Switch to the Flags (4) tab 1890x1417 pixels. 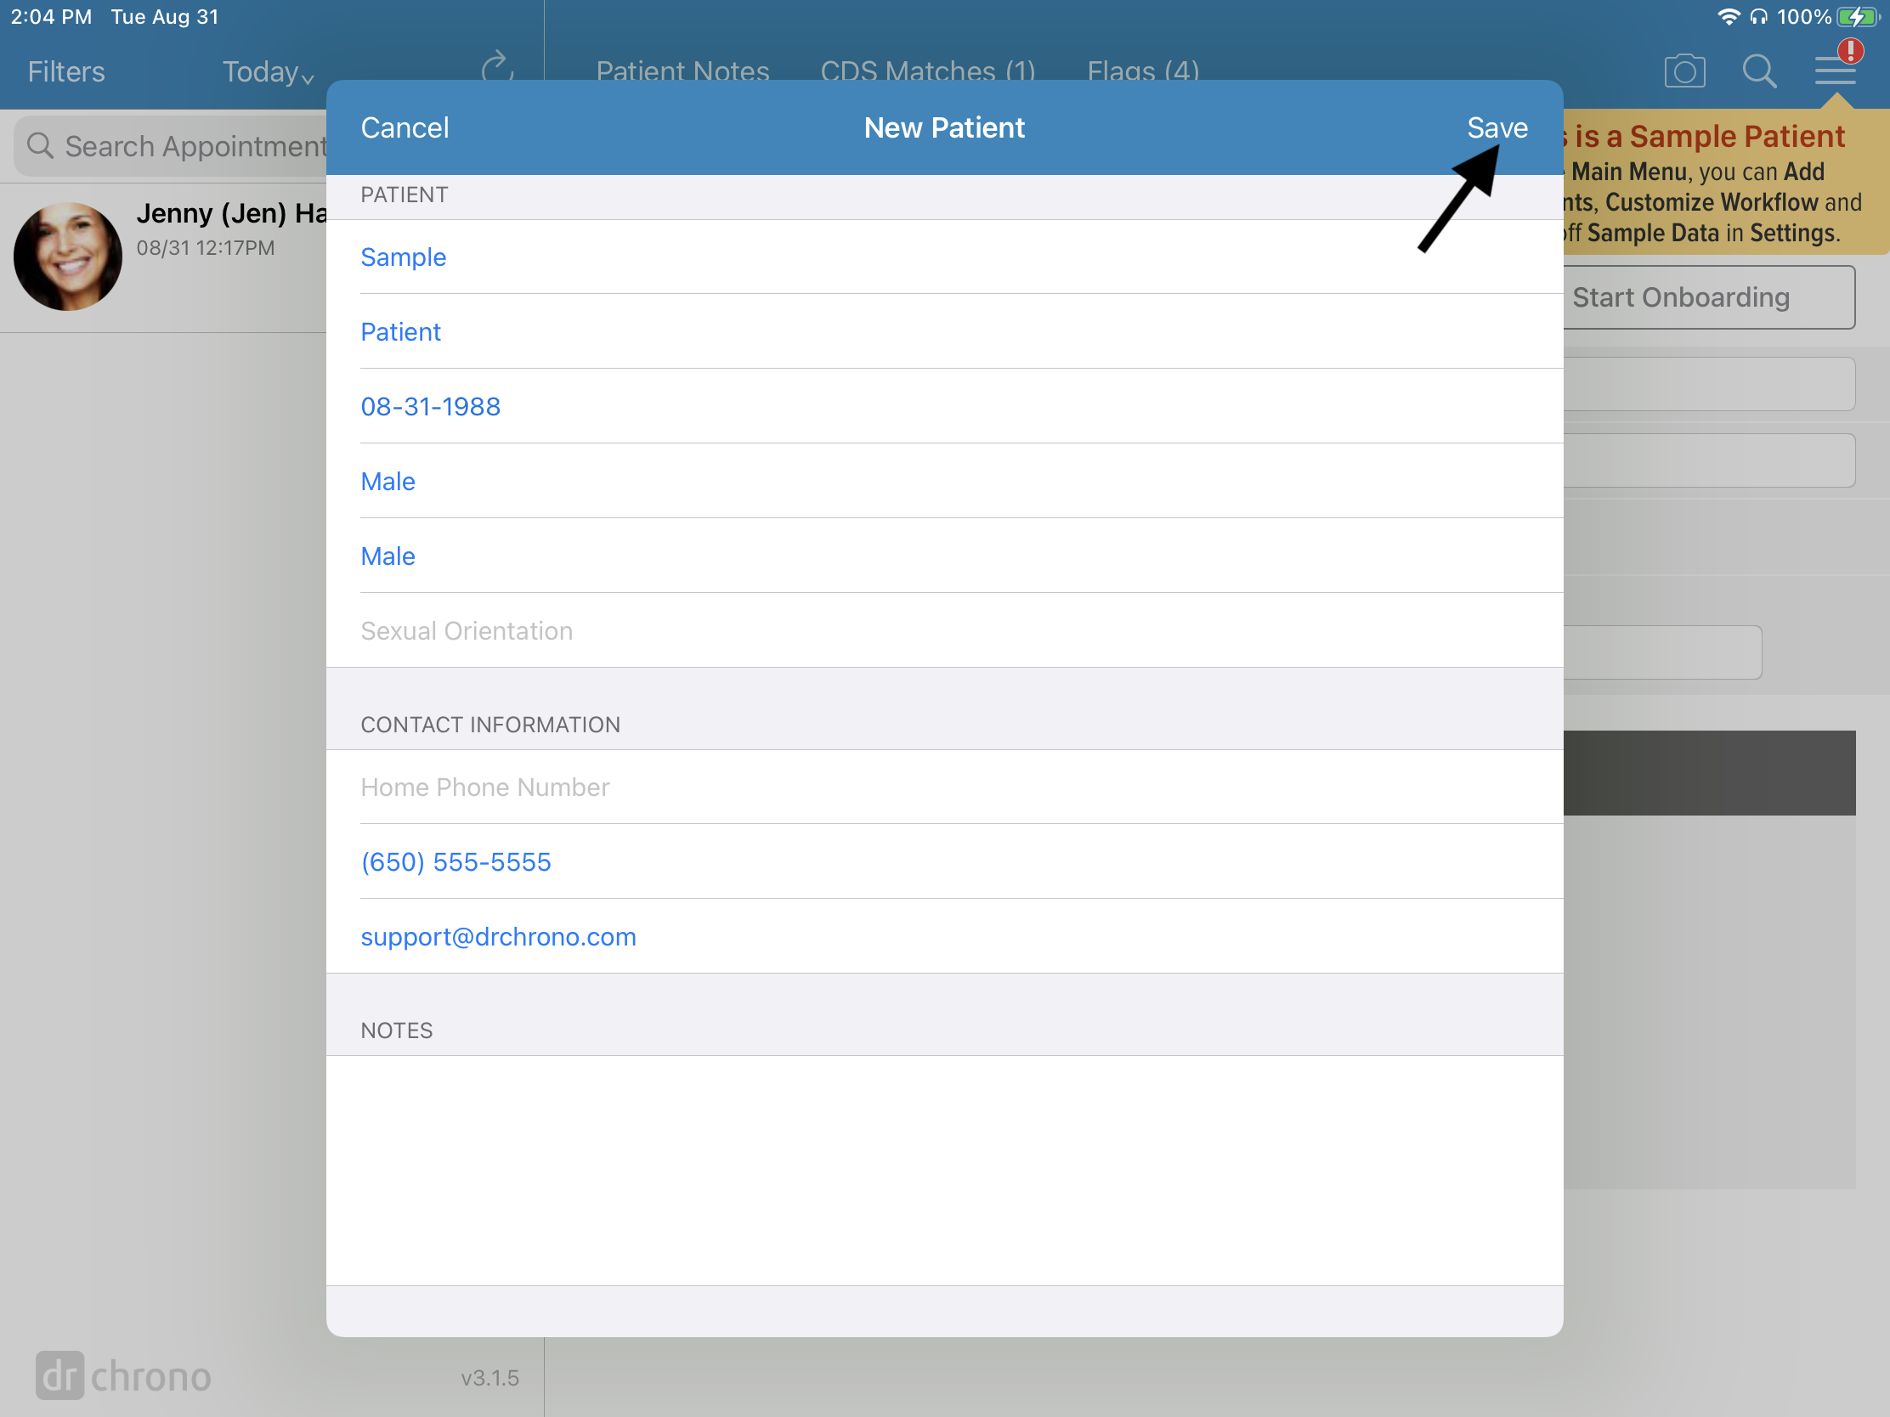pos(1143,70)
